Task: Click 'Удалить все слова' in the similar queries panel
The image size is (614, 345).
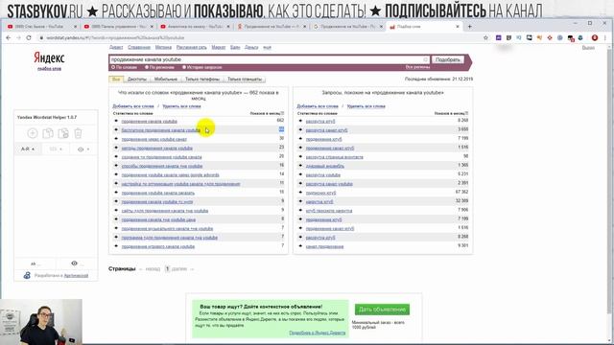Action: (x=366, y=106)
